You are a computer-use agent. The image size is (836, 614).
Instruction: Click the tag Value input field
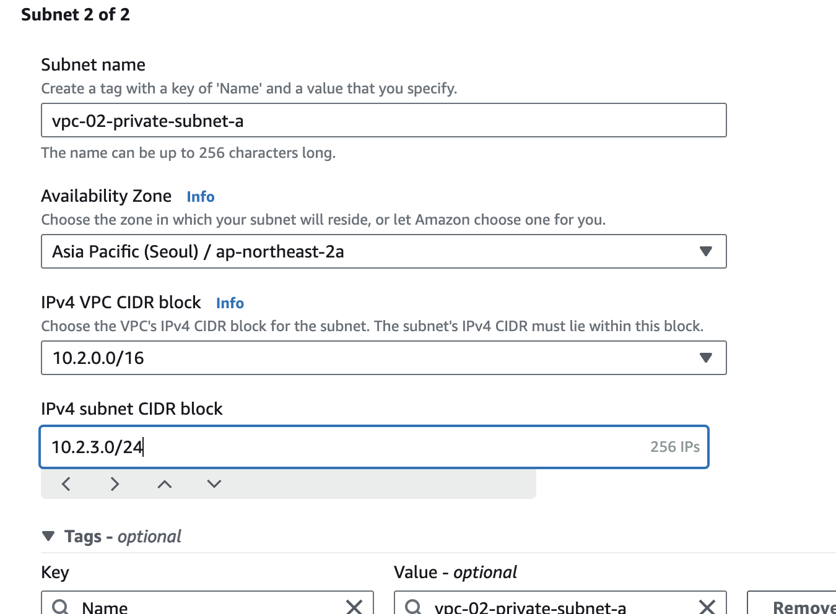(557, 607)
